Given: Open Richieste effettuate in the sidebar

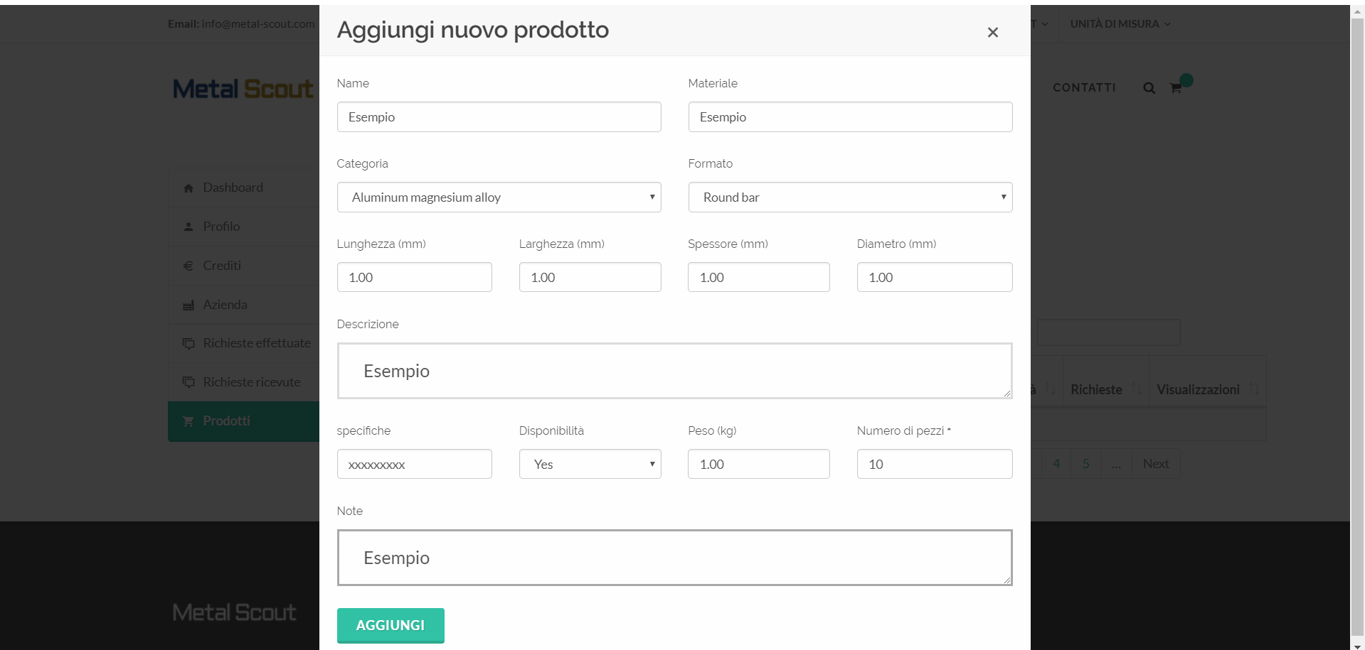Looking at the screenshot, I should [243, 343].
